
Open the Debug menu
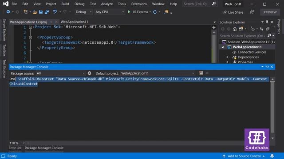point(79,4)
